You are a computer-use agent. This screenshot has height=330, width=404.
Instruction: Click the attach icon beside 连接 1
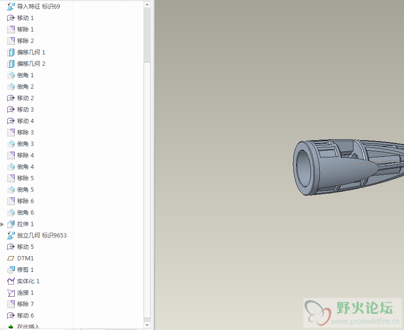(11, 293)
